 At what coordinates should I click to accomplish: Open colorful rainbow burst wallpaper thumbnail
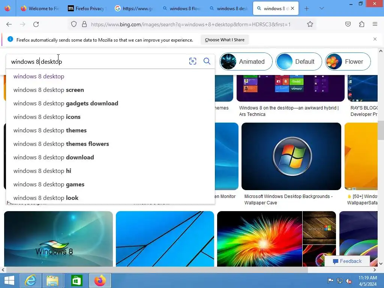[x=259, y=239]
